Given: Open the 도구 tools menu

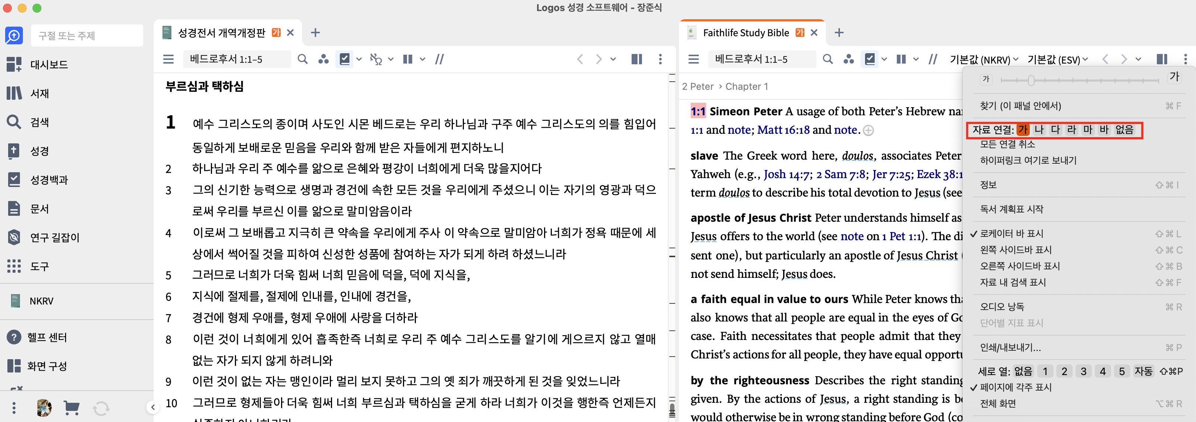Looking at the screenshot, I should tap(28, 266).
